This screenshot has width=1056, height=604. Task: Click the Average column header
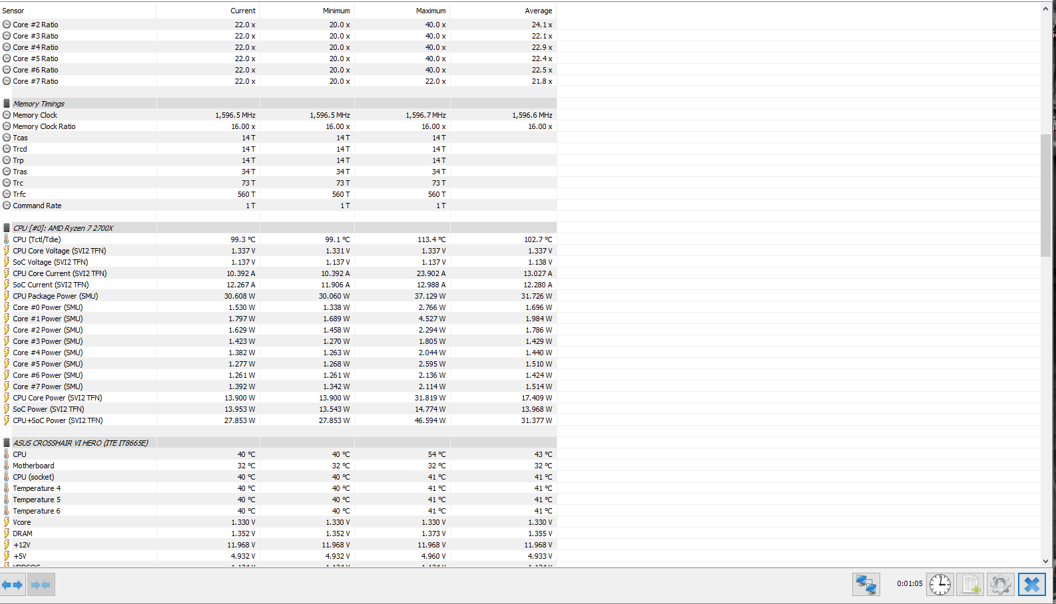point(503,11)
